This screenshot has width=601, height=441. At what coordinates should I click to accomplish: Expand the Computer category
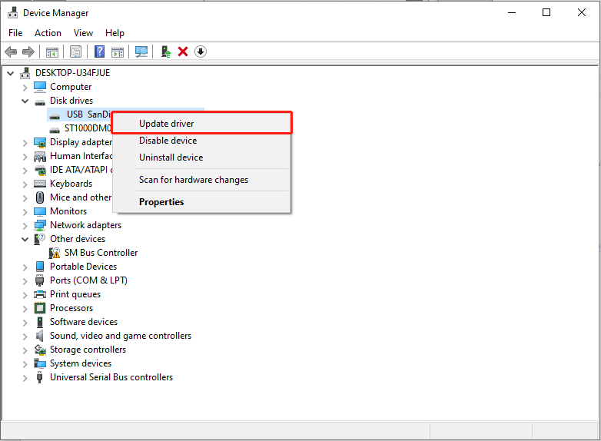pyautogui.click(x=25, y=88)
